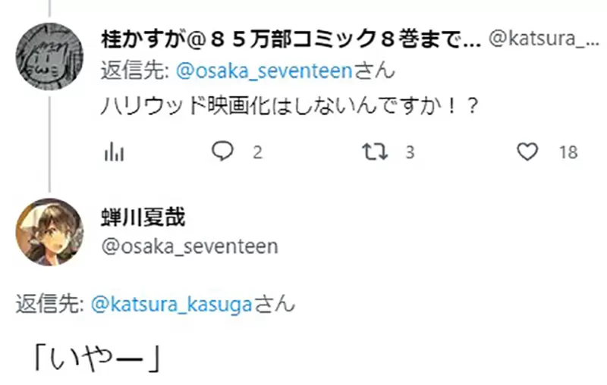
Task: Like the tweet with the heart icon
Action: tap(527, 152)
